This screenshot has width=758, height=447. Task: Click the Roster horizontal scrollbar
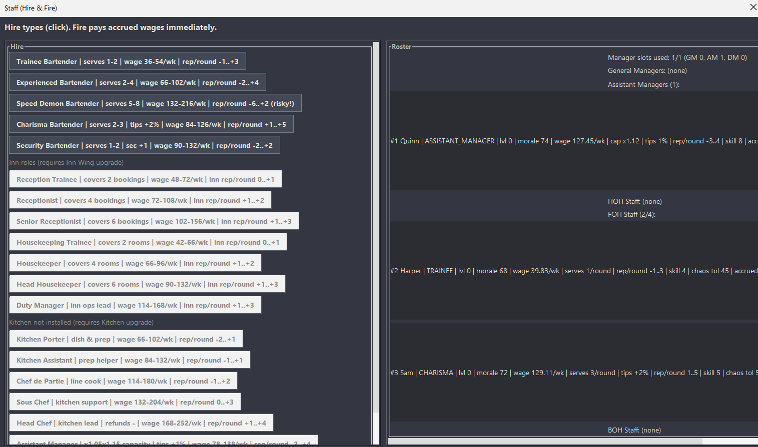573,442
